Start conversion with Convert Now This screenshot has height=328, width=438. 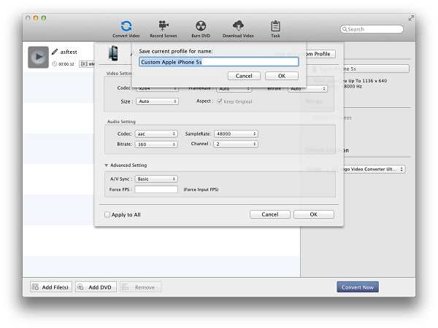tap(358, 287)
